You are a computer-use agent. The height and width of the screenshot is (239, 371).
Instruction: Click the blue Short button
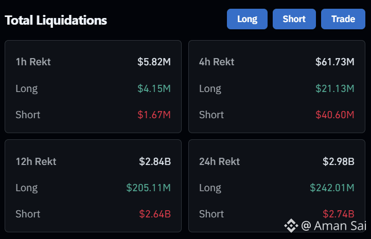click(x=294, y=19)
